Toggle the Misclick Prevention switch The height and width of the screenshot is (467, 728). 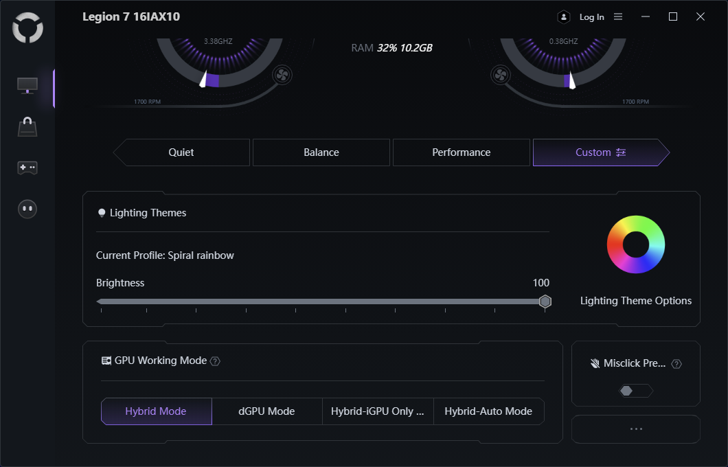click(635, 391)
